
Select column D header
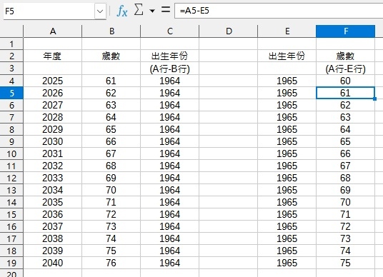point(229,31)
